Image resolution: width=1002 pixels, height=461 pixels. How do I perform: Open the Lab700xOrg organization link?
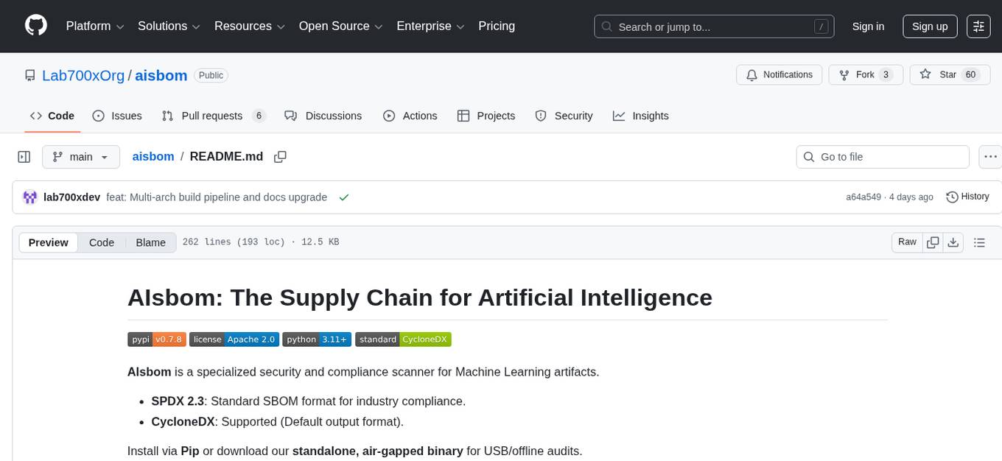coord(83,75)
